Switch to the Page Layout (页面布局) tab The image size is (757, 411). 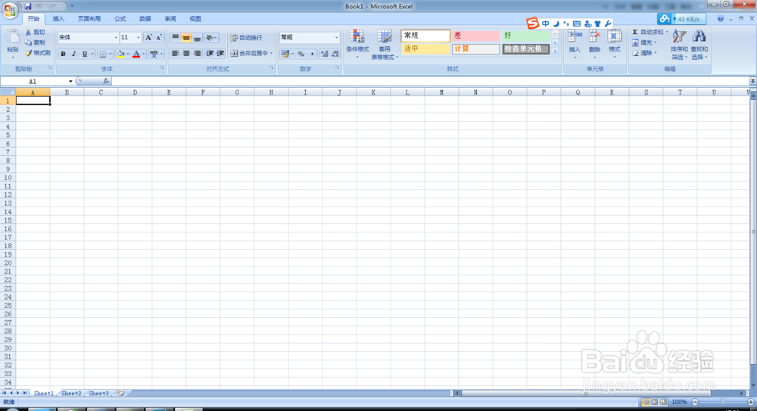point(89,19)
